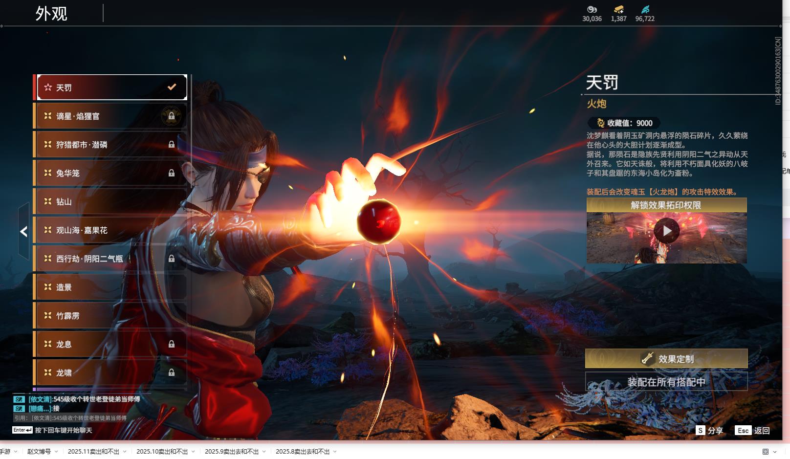
Task: Click the lock icon on 兔华笼
Action: [172, 173]
